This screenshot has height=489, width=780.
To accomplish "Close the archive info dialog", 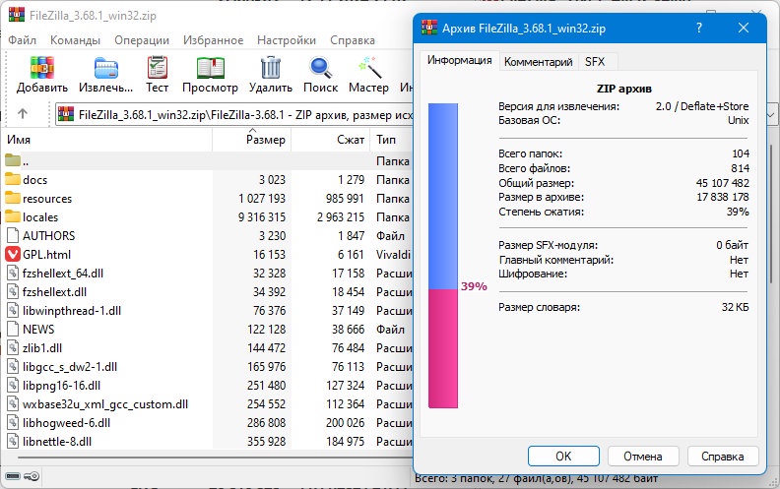I will point(744,28).
